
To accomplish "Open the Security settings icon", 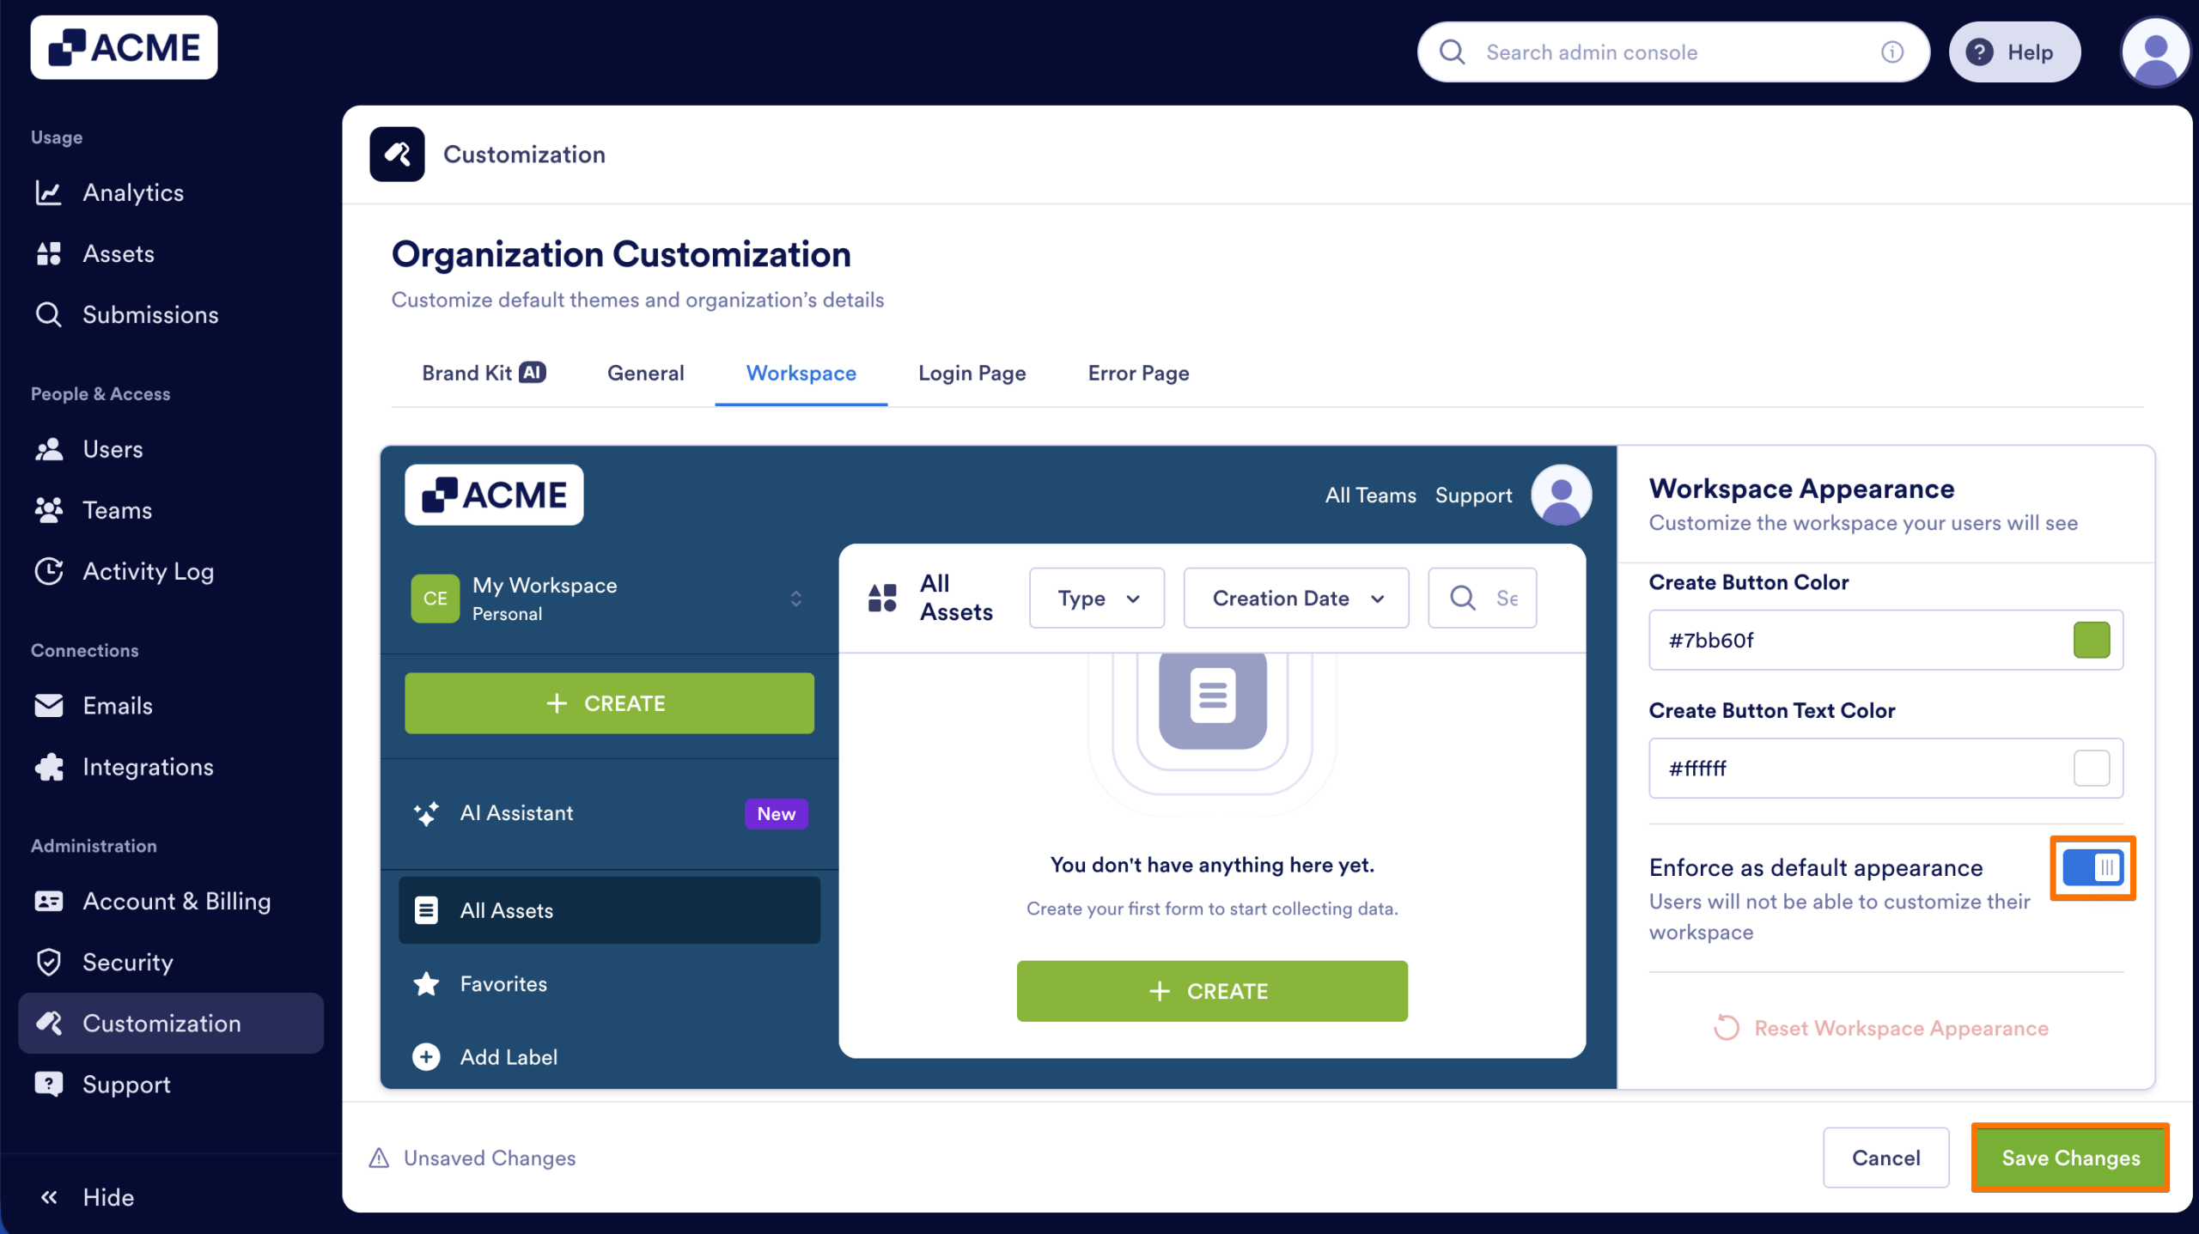I will (49, 962).
